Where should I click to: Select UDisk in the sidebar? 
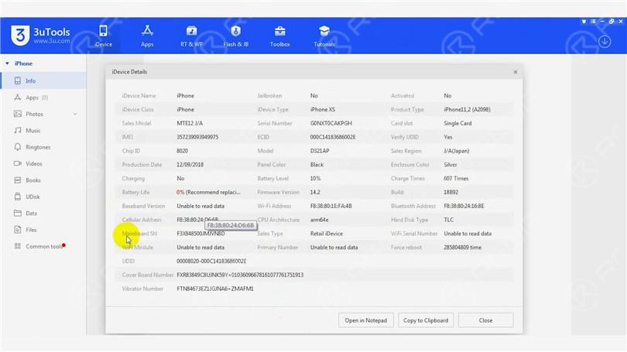click(43, 197)
